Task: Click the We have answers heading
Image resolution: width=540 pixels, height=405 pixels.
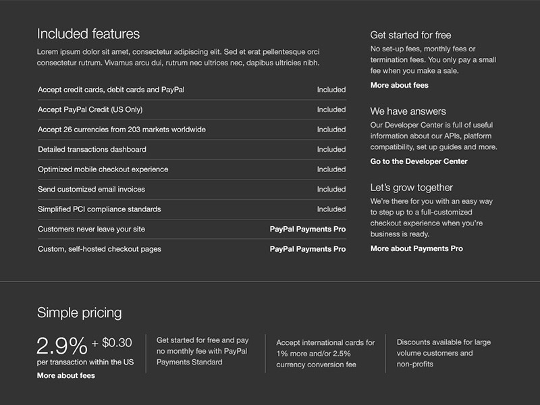Action: (408, 111)
